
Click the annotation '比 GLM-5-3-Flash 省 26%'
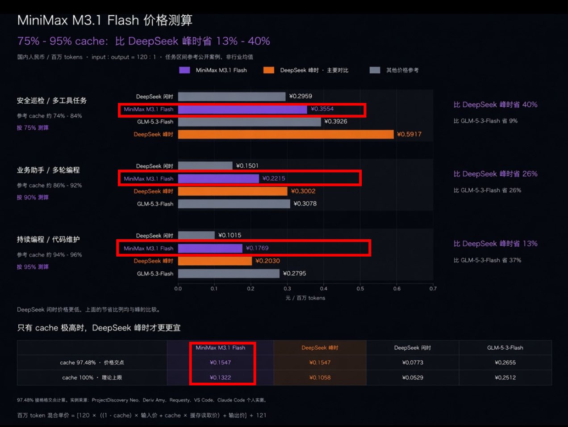(487, 190)
